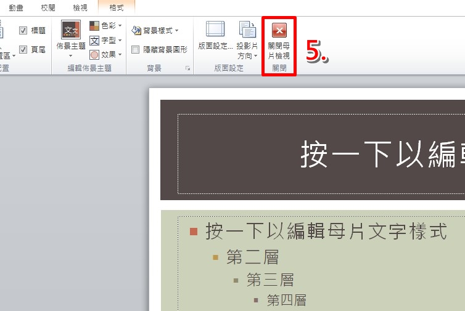
Task: Click the 第四層 text level
Action: (x=287, y=300)
